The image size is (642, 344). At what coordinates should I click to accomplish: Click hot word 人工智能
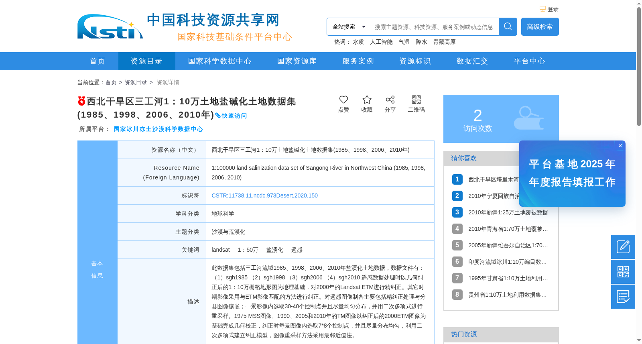click(x=381, y=42)
